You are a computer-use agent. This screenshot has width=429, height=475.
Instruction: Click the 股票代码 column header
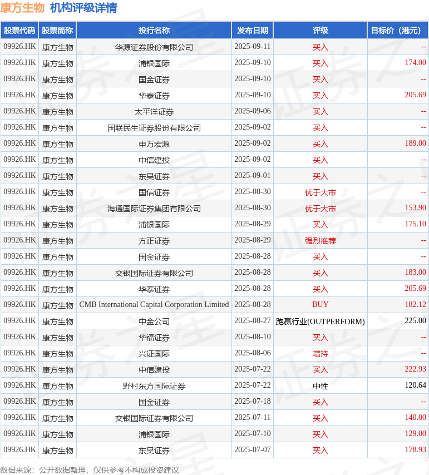coord(19,30)
